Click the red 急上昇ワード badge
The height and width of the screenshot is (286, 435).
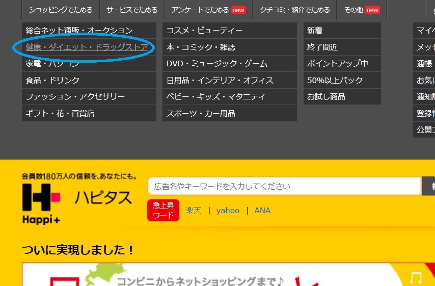(163, 210)
